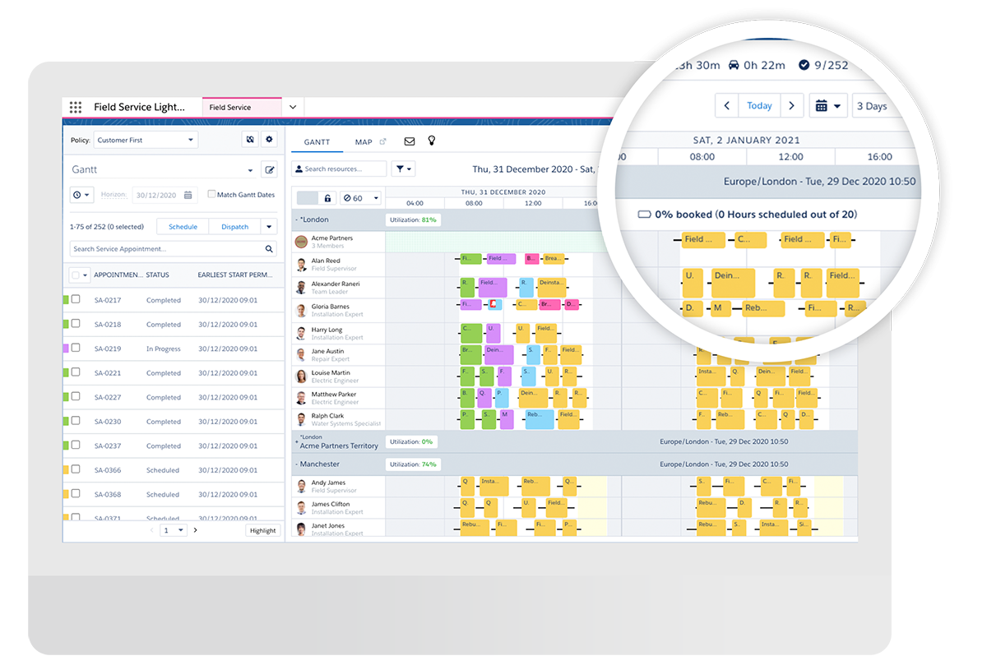Click the lock icon above the resource list
This screenshot has width=987, height=665.
click(327, 197)
